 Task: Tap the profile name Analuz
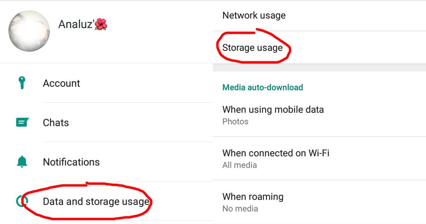[x=76, y=24]
